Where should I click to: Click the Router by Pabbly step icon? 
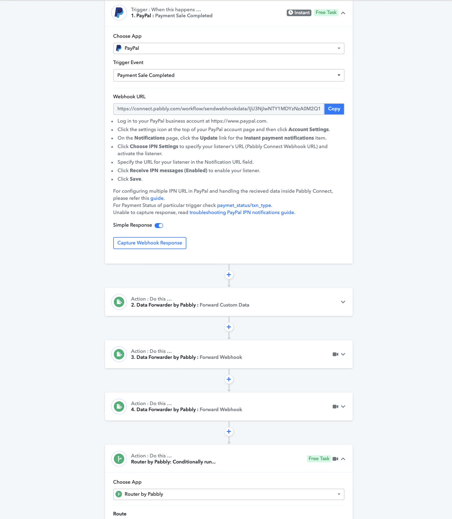pyautogui.click(x=119, y=459)
